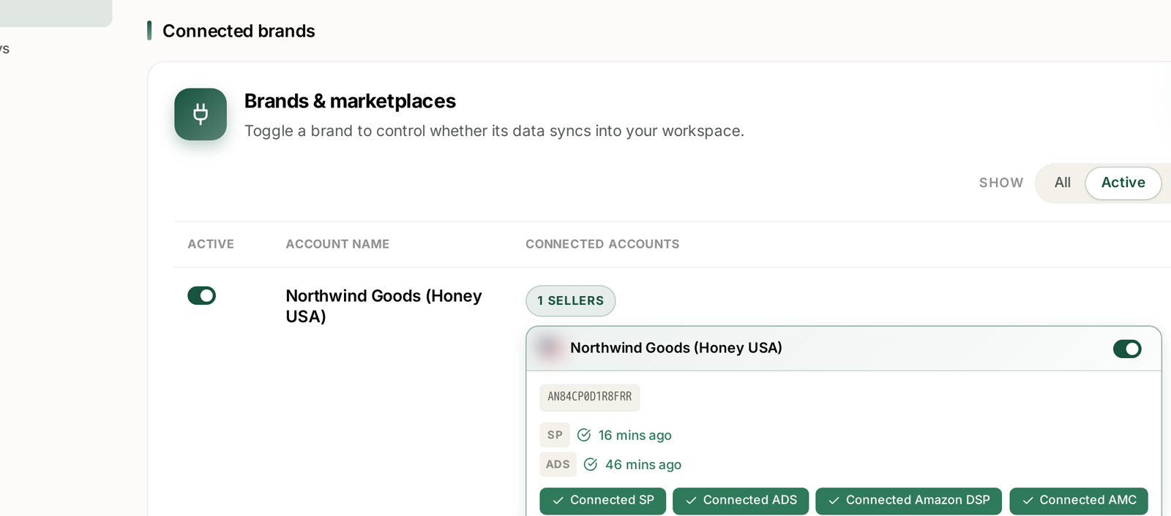Click the 1 SELLERS badge
The image size is (1171, 516).
(x=571, y=301)
